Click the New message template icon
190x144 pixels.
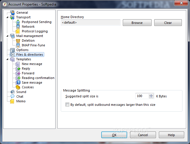pos(18,64)
